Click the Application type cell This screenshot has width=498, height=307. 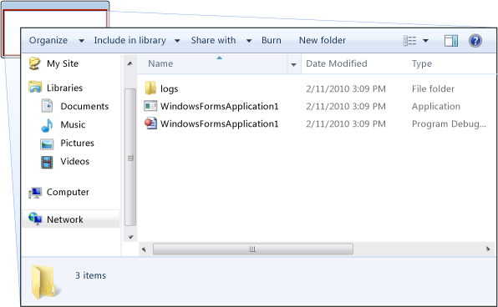[x=436, y=107]
